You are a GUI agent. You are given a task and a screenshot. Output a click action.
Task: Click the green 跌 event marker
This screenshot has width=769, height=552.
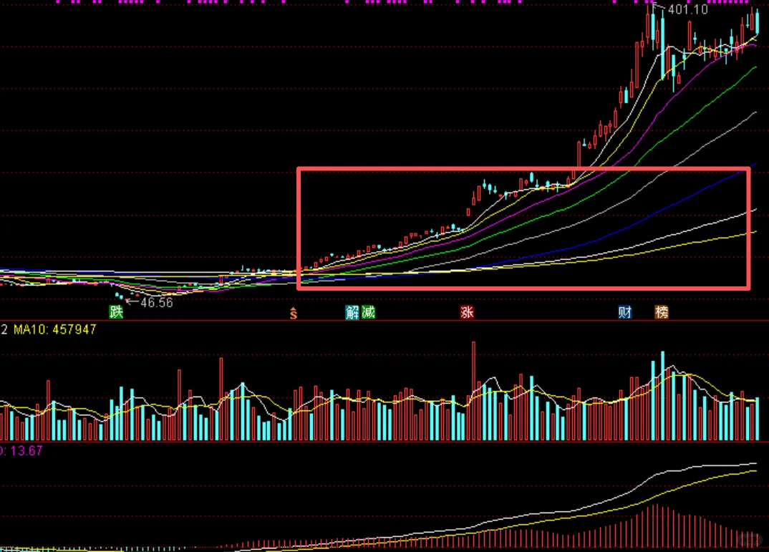116,311
